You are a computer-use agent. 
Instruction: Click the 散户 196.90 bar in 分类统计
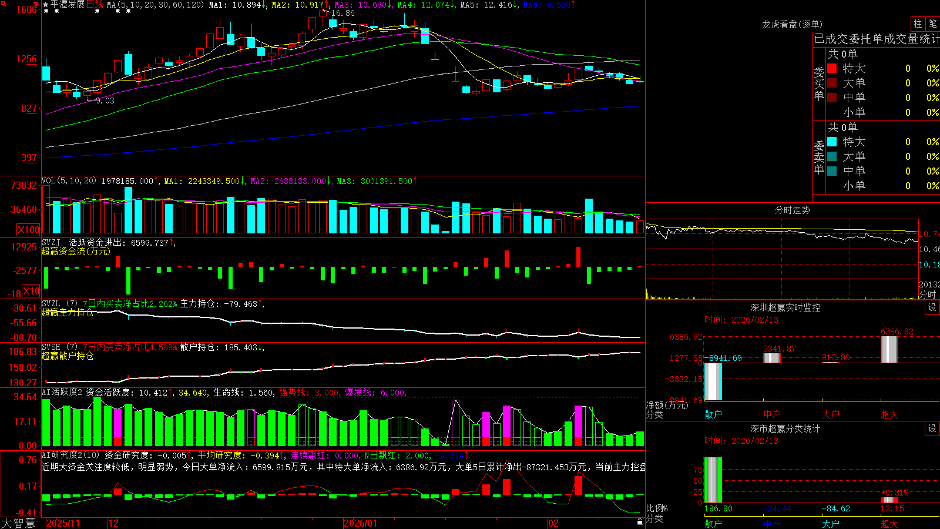tap(713, 480)
